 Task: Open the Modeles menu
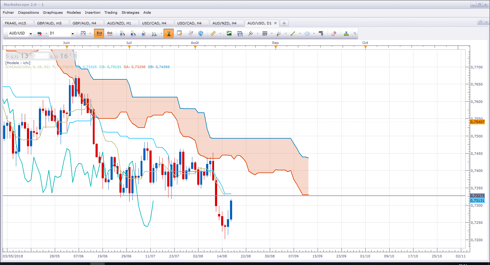(74, 13)
